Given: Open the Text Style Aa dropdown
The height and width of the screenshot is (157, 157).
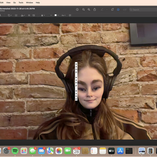Looking at the screenshot, I should tap(63, 15).
